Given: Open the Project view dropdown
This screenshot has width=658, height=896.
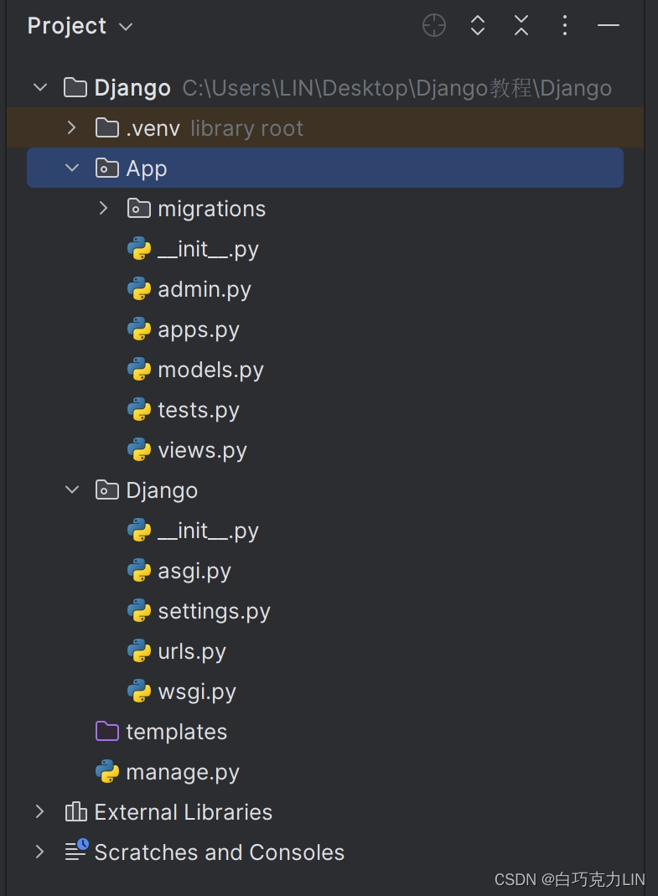Looking at the screenshot, I should click(125, 27).
